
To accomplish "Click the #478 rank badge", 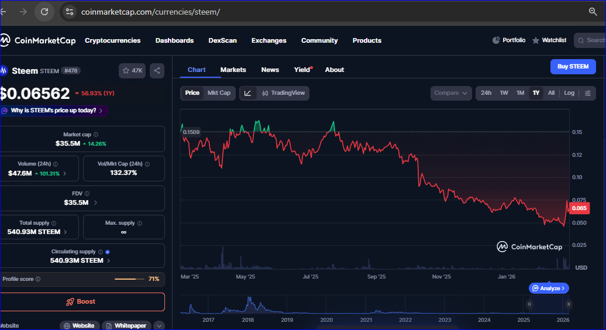I will [71, 71].
